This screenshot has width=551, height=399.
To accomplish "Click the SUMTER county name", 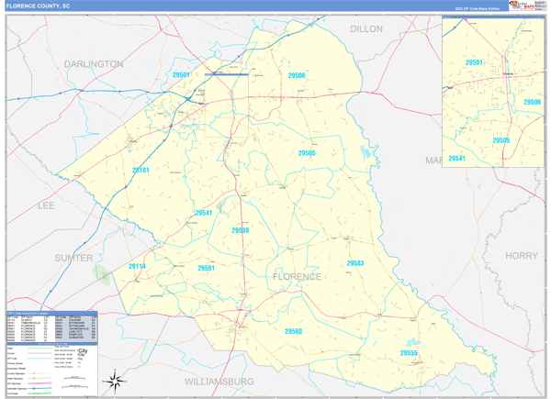I will 73,258.
